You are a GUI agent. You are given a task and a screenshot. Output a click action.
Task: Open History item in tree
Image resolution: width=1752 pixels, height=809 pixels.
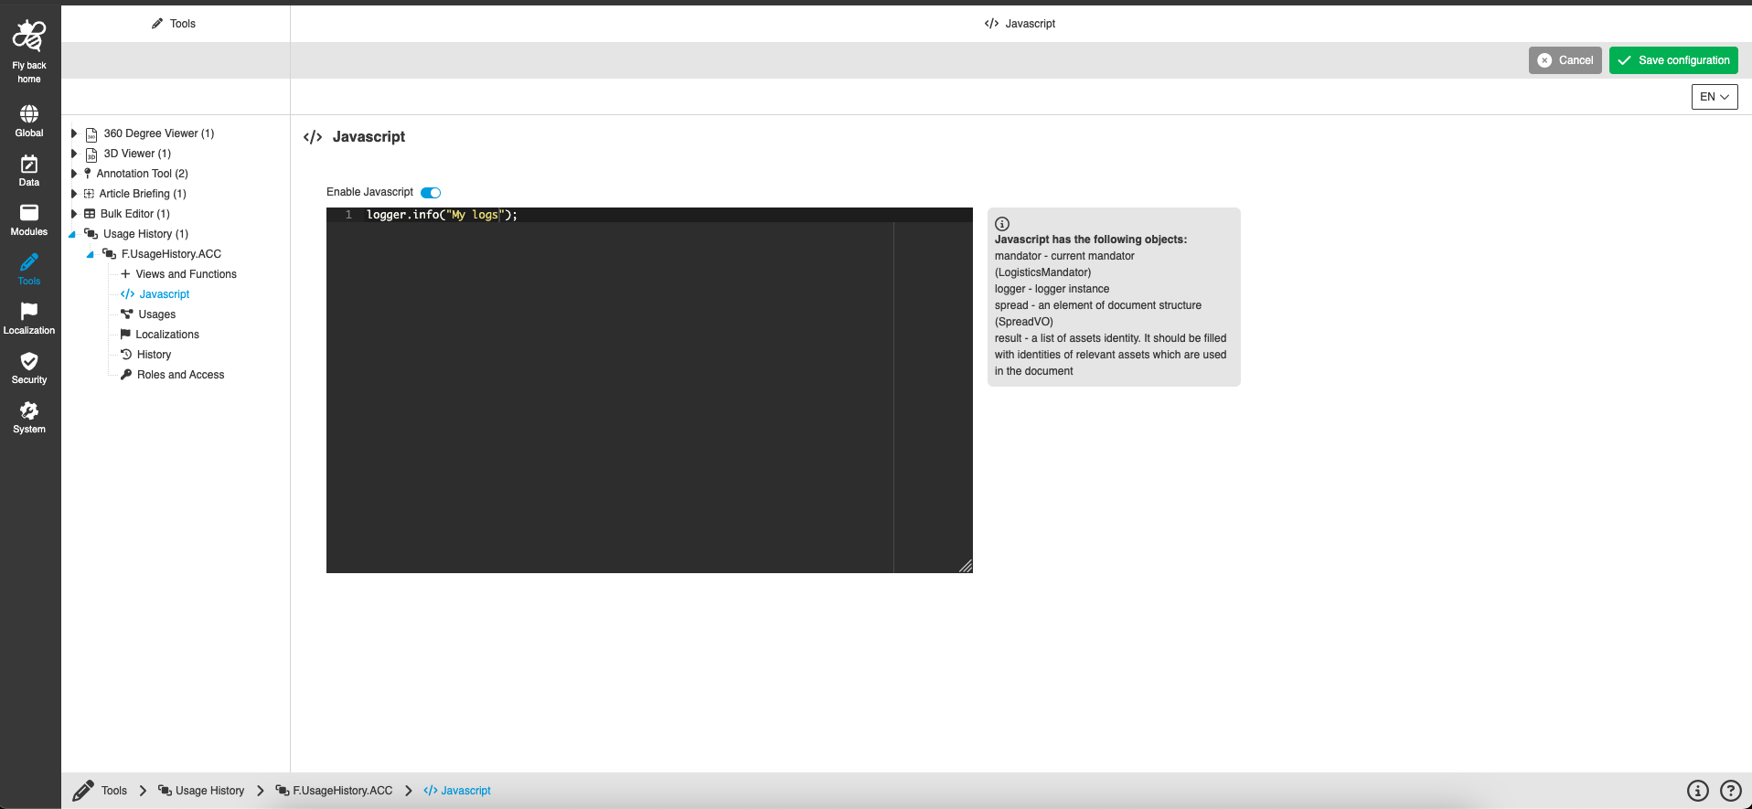tap(154, 355)
